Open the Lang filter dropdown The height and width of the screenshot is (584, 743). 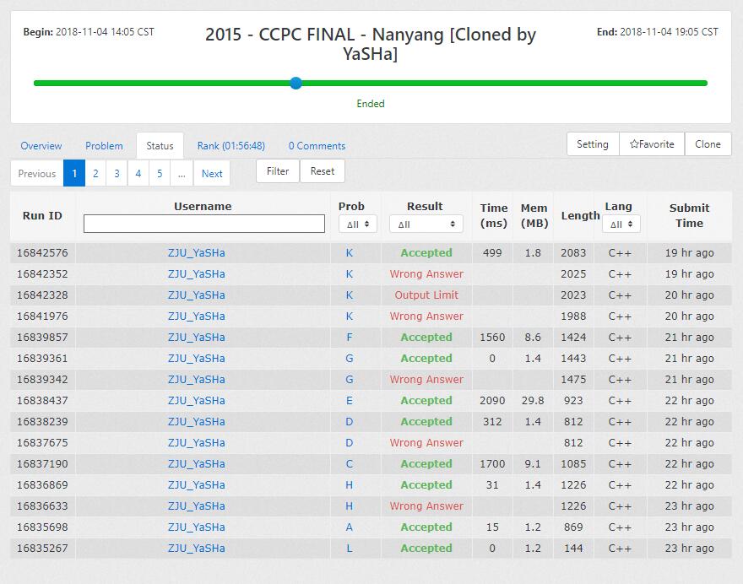pyautogui.click(x=621, y=224)
